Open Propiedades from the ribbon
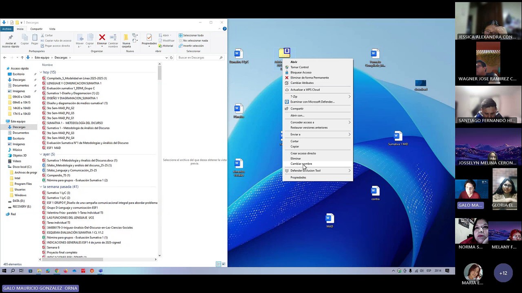The image size is (522, 293). pos(149,39)
